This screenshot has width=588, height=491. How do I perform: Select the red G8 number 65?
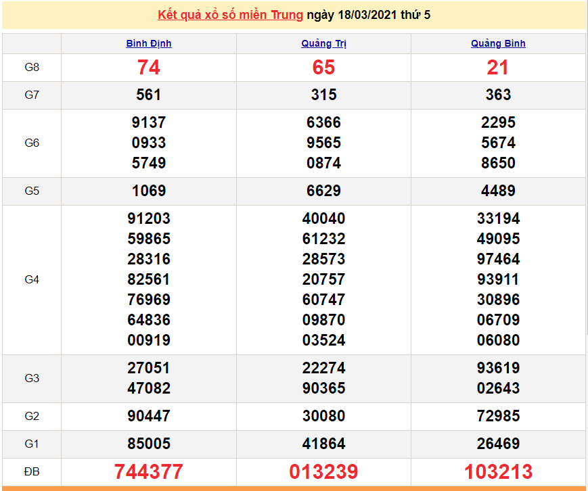[x=323, y=68]
